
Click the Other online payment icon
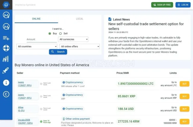64,119
